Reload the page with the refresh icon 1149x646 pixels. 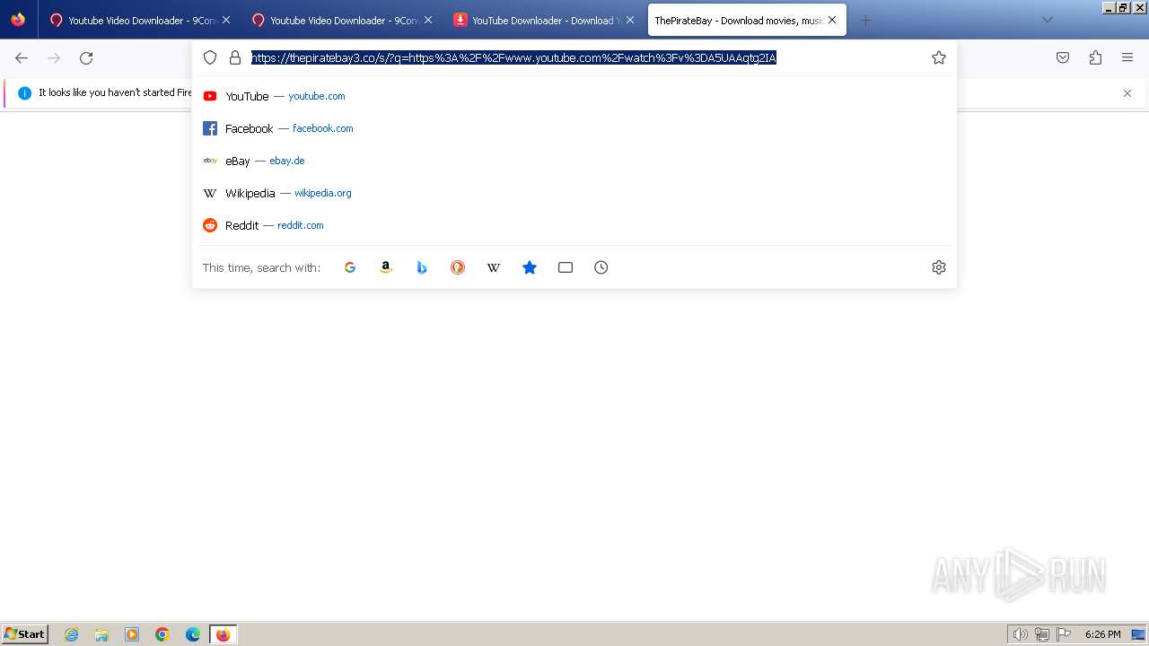click(x=86, y=58)
